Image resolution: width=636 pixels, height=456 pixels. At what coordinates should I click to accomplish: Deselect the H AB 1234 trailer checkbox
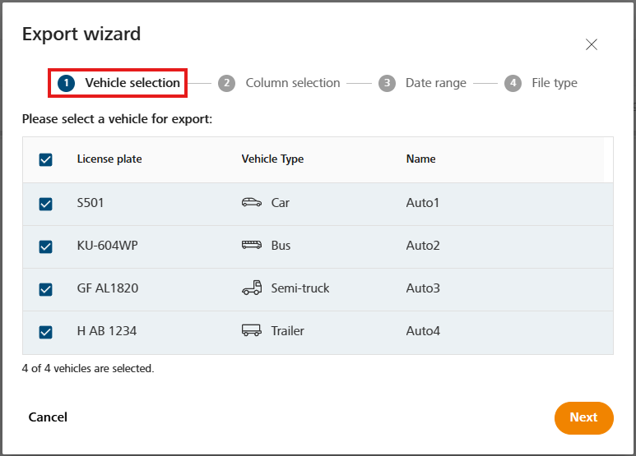coord(45,332)
